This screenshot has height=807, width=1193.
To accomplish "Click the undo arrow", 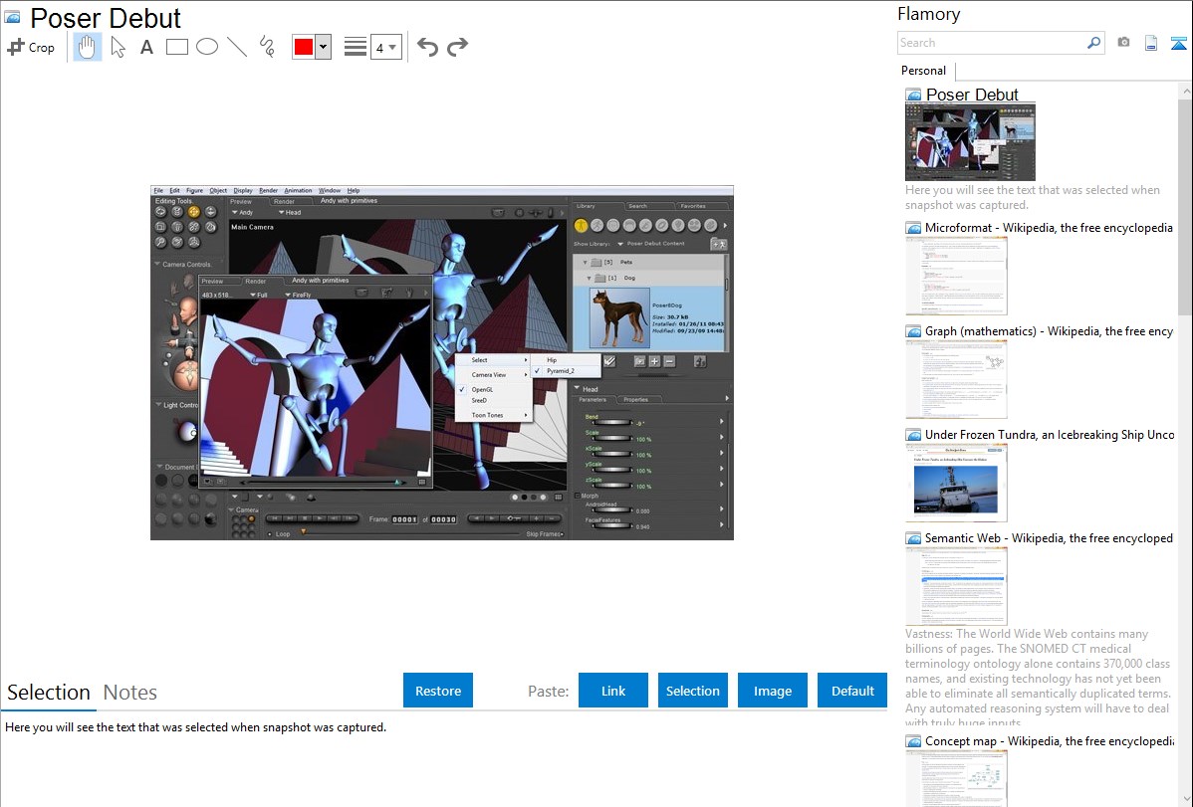I will 427,47.
